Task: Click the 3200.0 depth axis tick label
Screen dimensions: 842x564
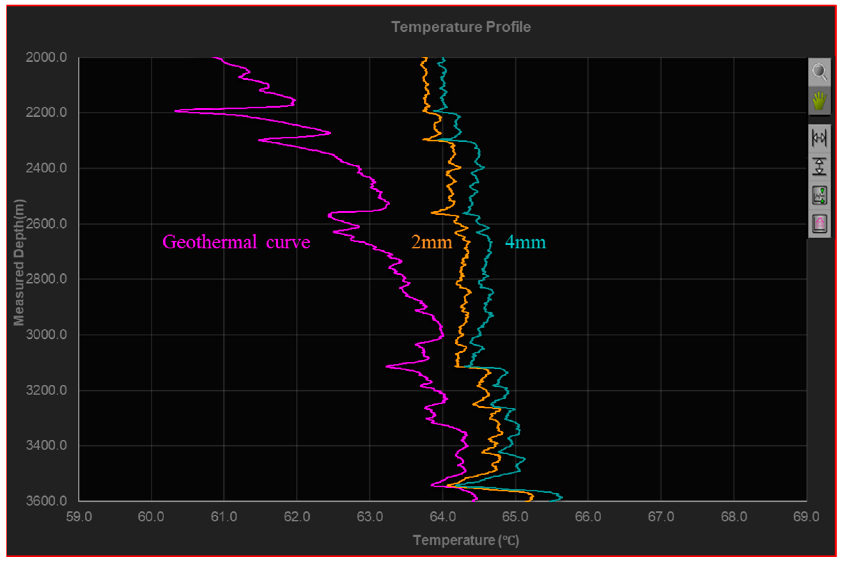Action: tap(46, 390)
